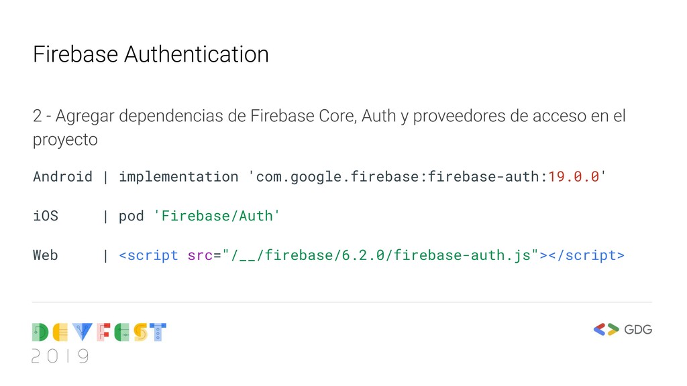Screen dimensions: 687x386
Task: Click the firebase-auth.js path string
Action: [381, 255]
